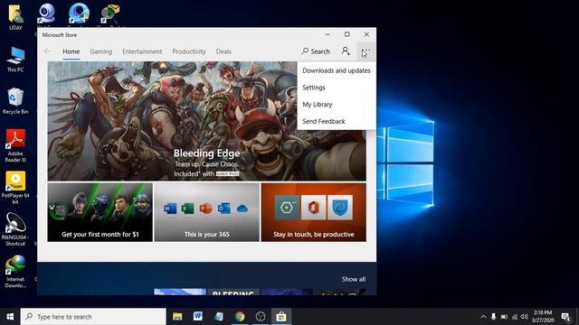Screen dimensions: 579x325
Task: Click the network tray icon
Action: click(515, 317)
